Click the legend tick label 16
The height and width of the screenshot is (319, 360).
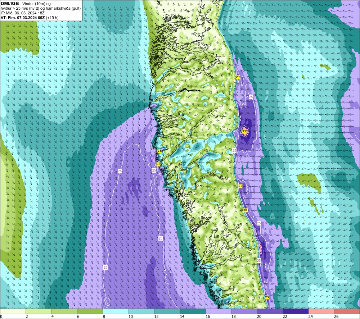coord(208,317)
